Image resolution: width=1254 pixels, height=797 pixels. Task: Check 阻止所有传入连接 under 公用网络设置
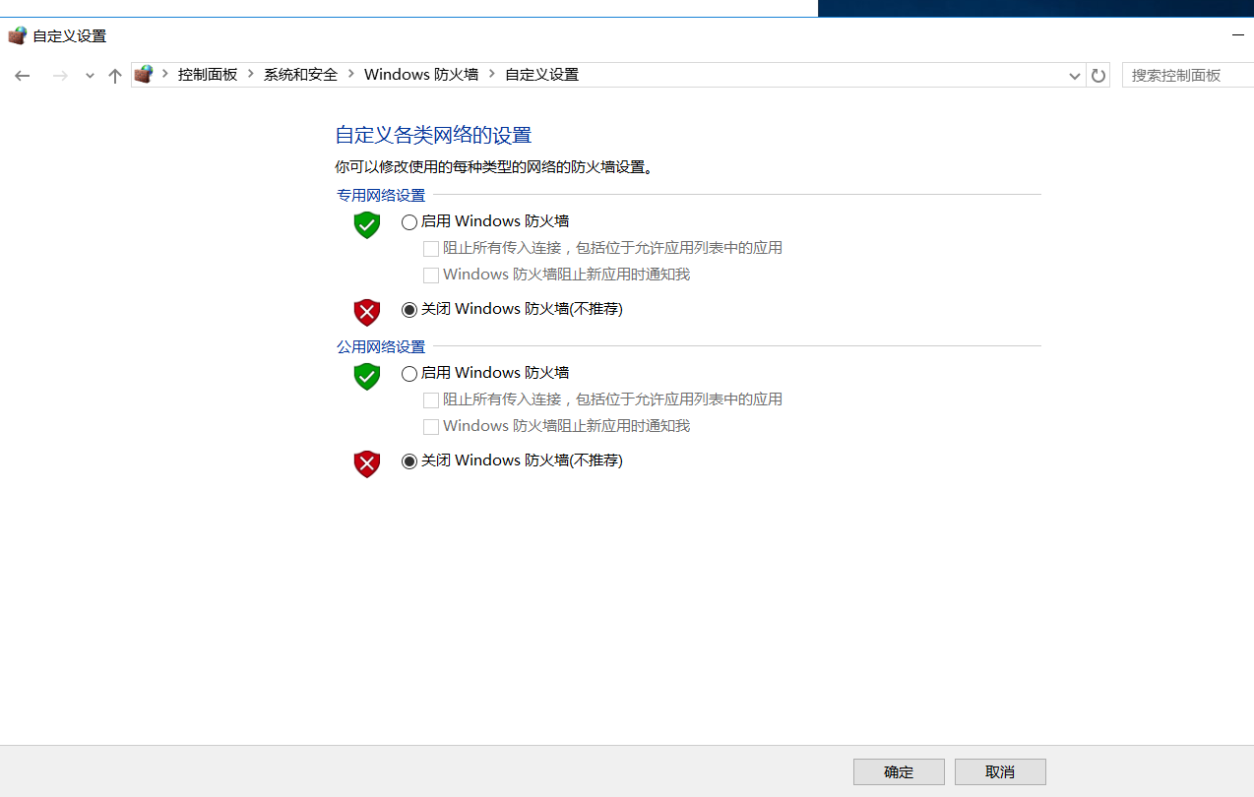(x=431, y=400)
